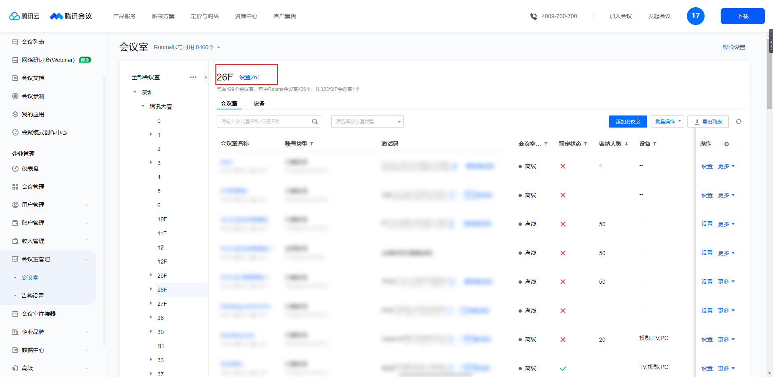Click the phone icon beside 4009-700-700

pyautogui.click(x=533, y=16)
